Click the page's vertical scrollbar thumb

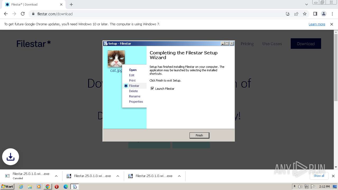336,68
